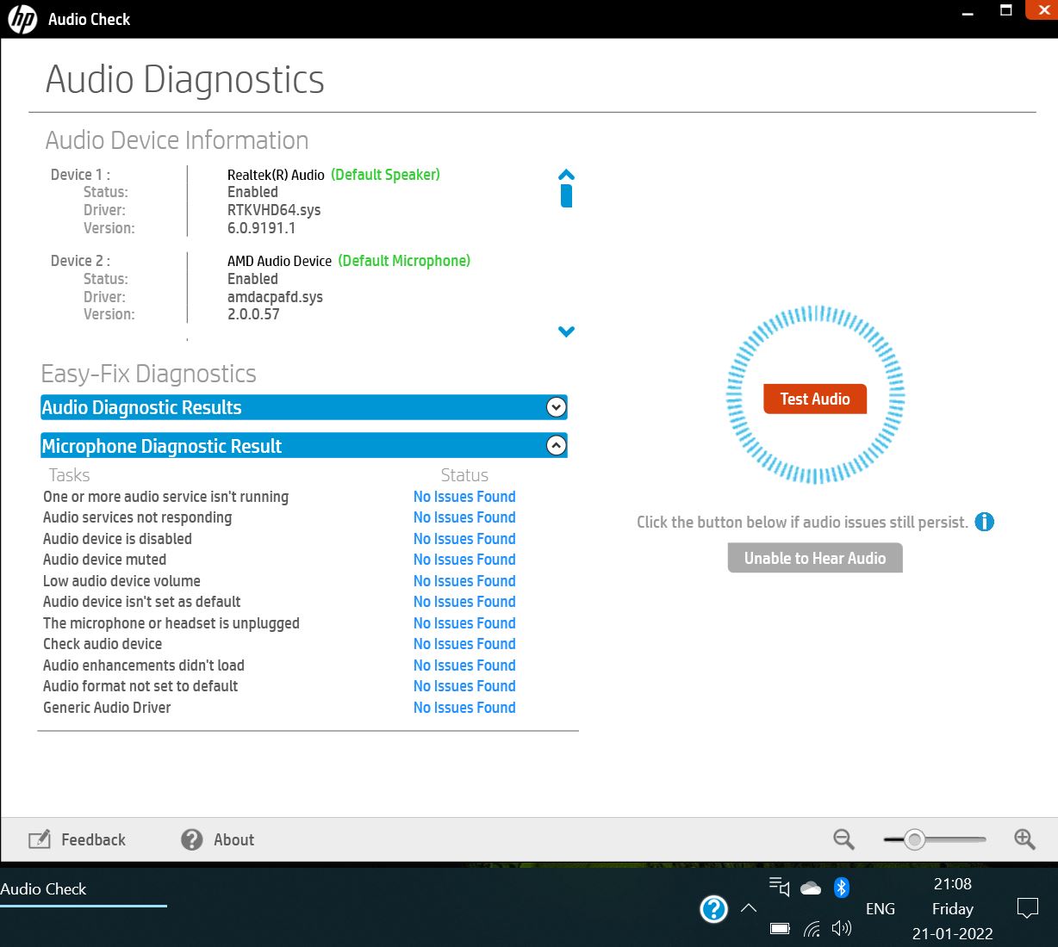Show hidden system tray icons

click(749, 907)
